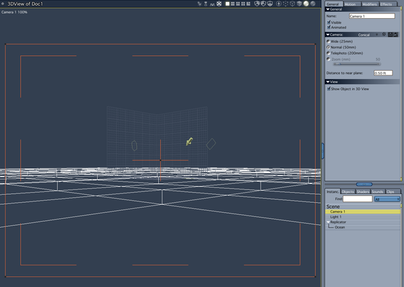This screenshot has height=287, width=404.
Task: Select the wireframe cube display mode
Action: coord(292,3)
